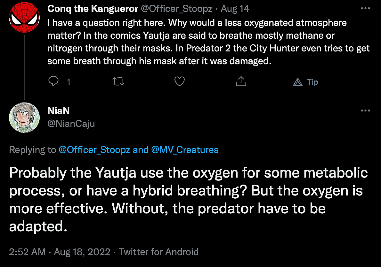This screenshot has height=267, width=381.
Task: Open the NiaN display name
Action: click(x=59, y=111)
